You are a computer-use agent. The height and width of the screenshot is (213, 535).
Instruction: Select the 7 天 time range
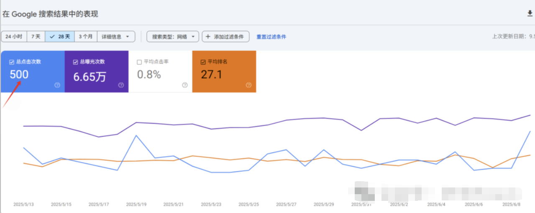pos(36,37)
